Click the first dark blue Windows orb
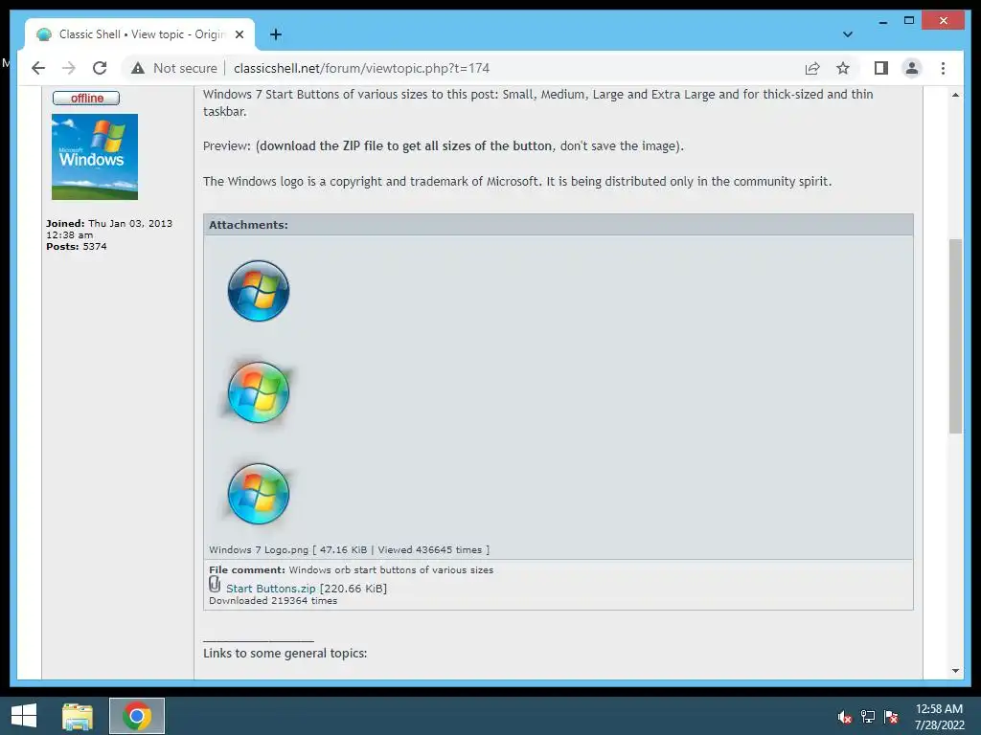 (x=259, y=291)
